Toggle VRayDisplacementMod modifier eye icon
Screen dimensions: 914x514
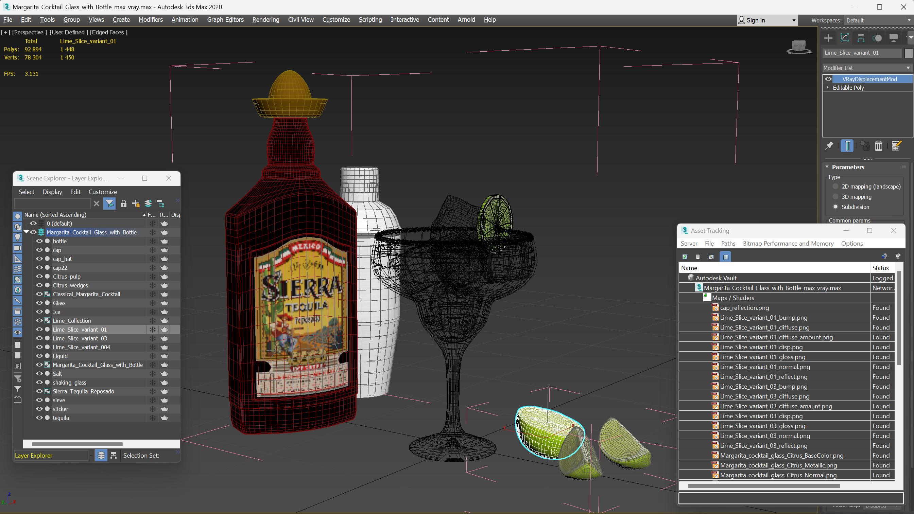click(828, 79)
